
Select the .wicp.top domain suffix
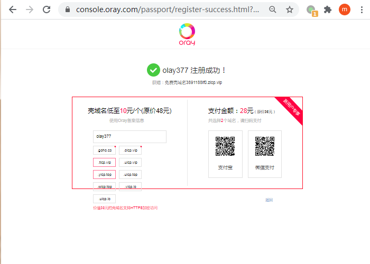[x=104, y=187]
